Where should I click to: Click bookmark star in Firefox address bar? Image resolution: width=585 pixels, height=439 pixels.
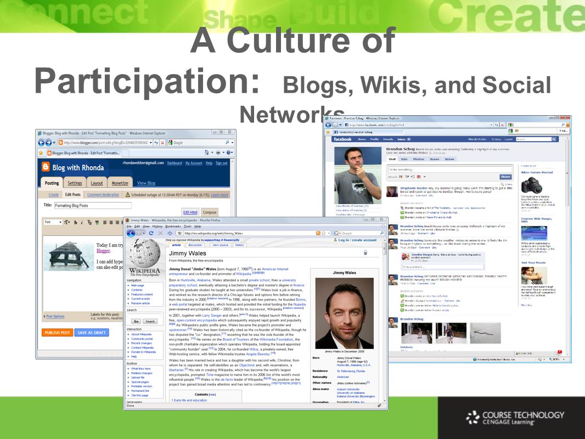click(x=323, y=233)
